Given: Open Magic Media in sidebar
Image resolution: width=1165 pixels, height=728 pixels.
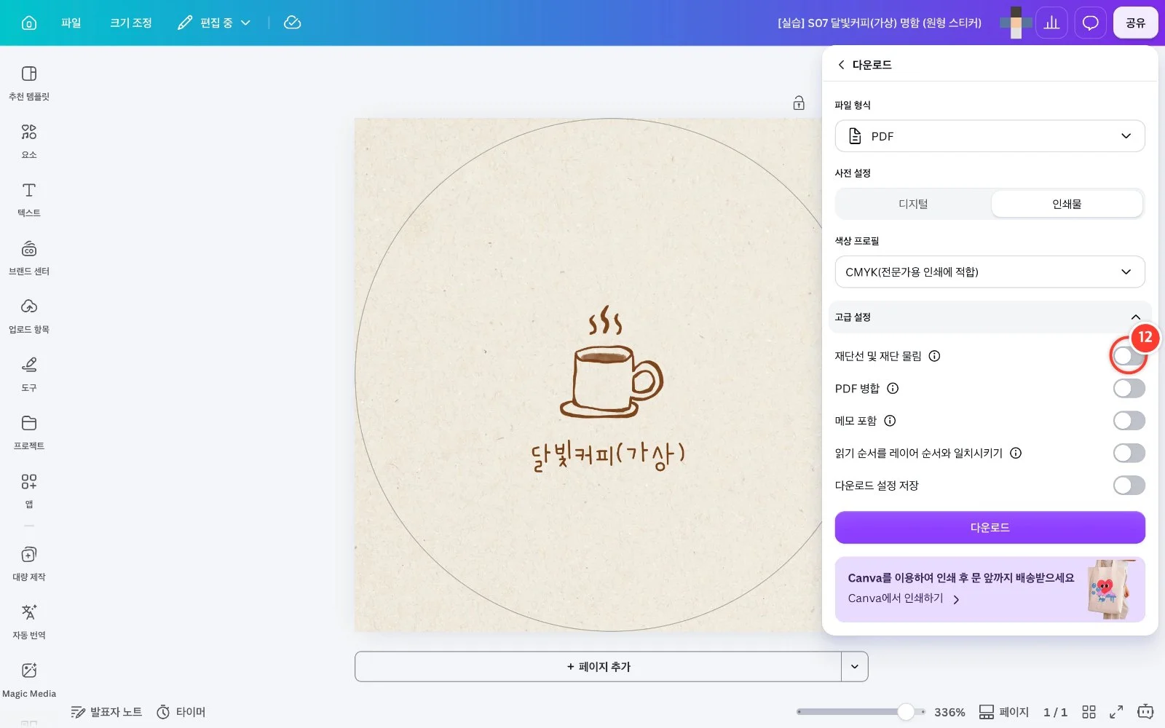Looking at the screenshot, I should [x=29, y=680].
